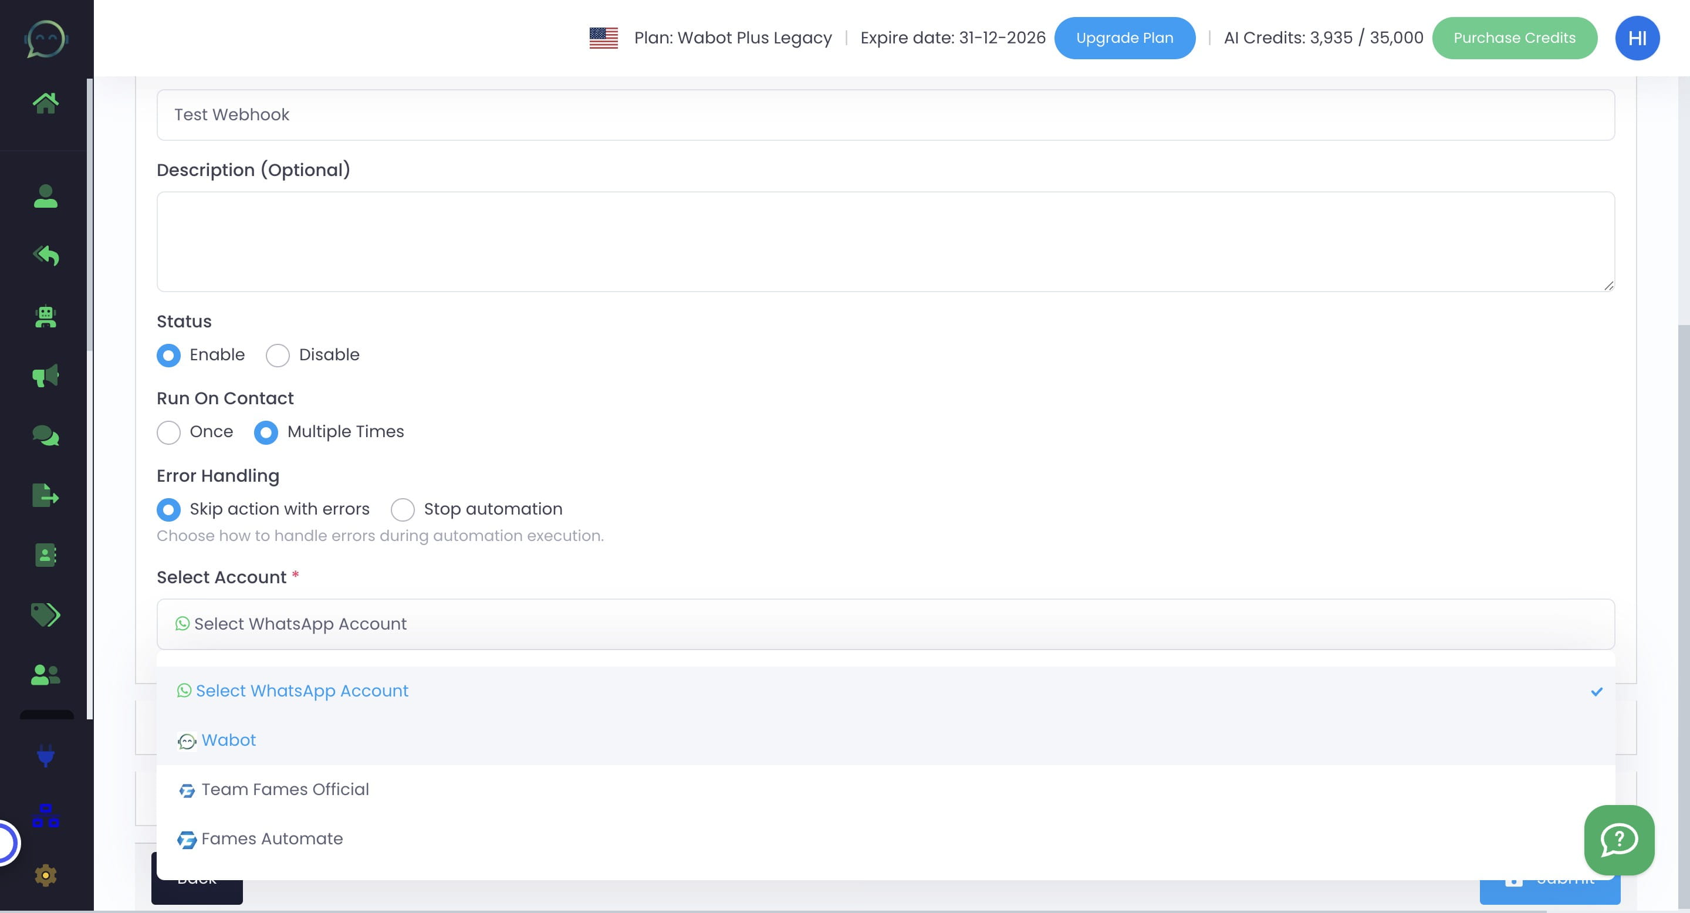The height and width of the screenshot is (913, 1690).
Task: Open the integrations plug sidebar icon
Action: click(x=45, y=756)
